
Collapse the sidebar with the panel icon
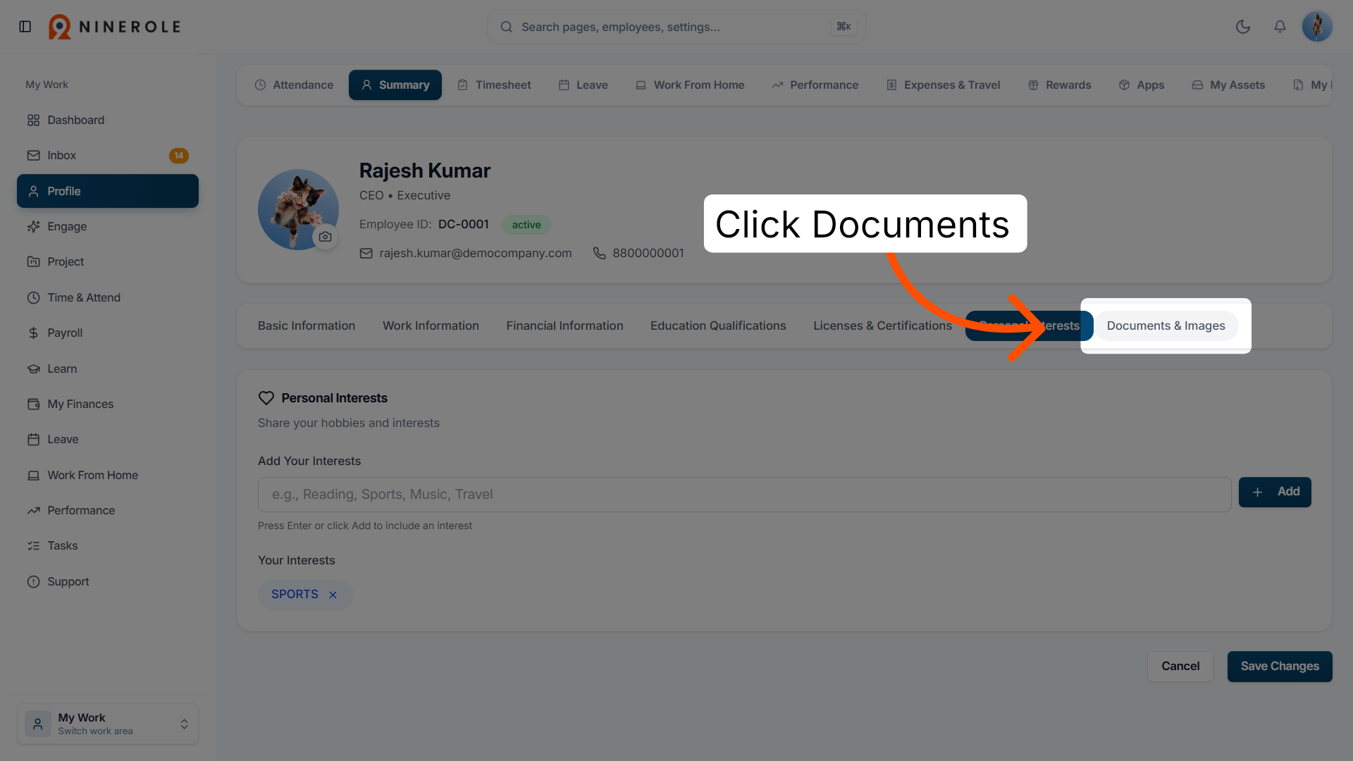pyautogui.click(x=25, y=27)
